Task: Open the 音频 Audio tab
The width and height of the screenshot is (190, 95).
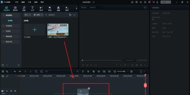Action: 24,9
